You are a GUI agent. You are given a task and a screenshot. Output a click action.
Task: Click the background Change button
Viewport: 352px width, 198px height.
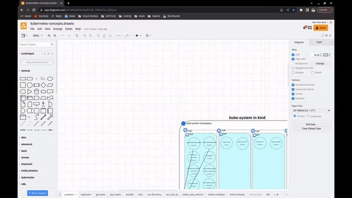pos(320,64)
